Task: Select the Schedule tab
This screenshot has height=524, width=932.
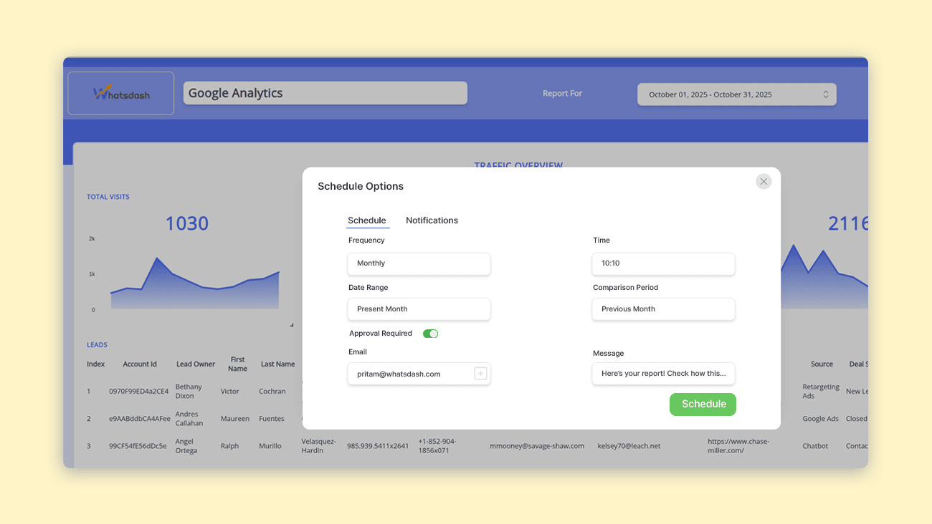Action: pos(367,220)
